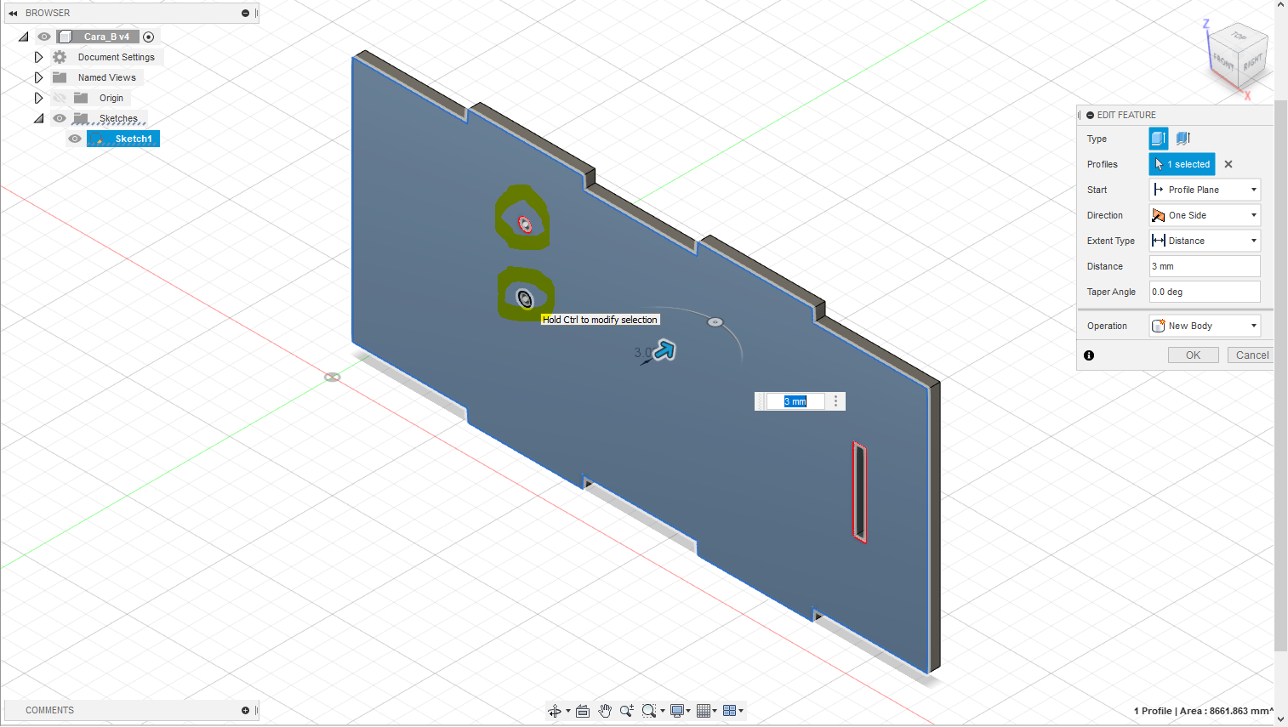Click the Profiles '1 selected' button
The image size is (1288, 727).
pos(1182,164)
